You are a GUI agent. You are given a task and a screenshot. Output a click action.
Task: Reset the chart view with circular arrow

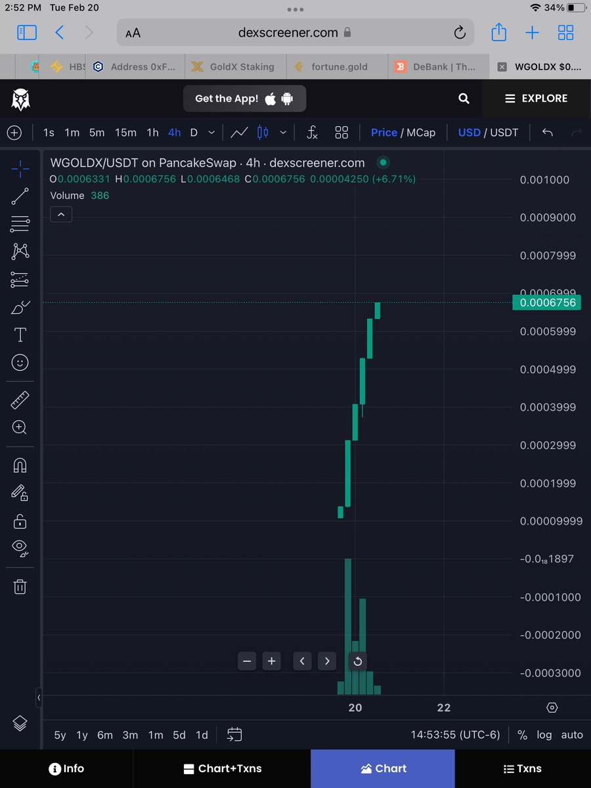[357, 661]
